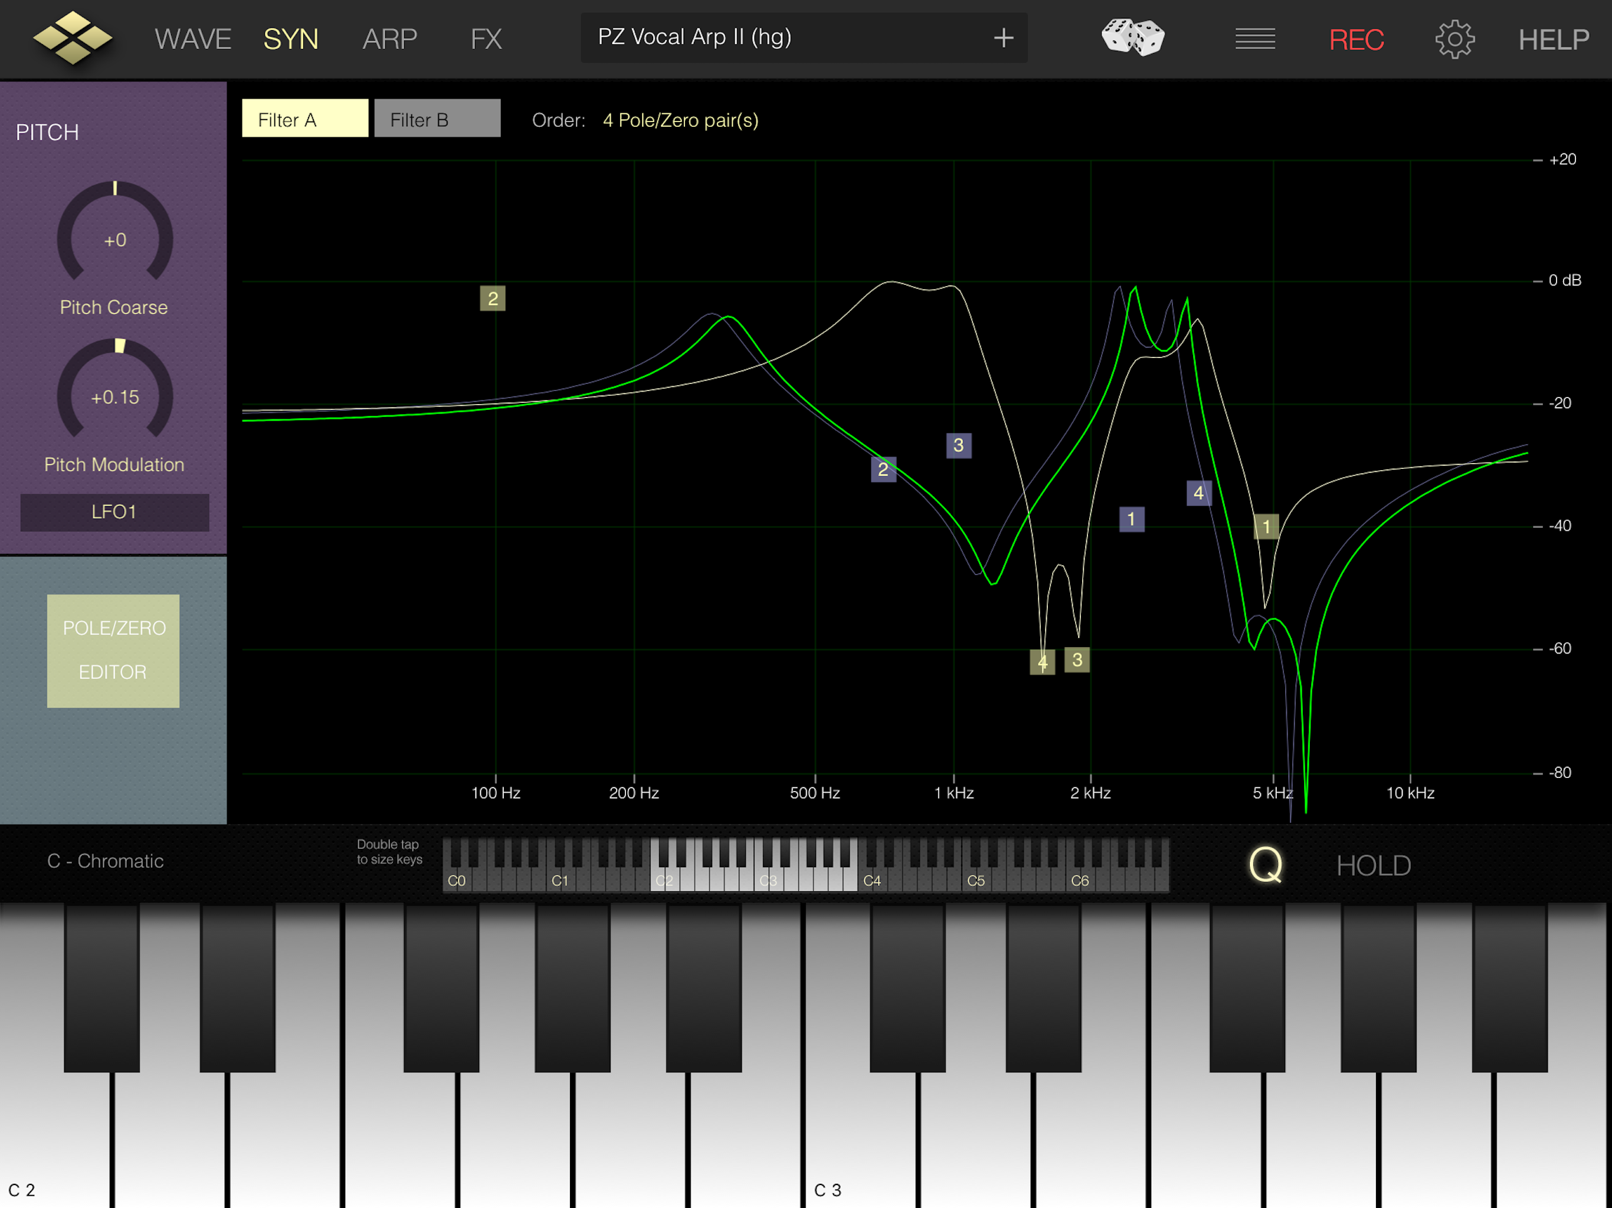Viewport: 1612px width, 1208px height.
Task: Switch to Filter B
Action: (437, 119)
